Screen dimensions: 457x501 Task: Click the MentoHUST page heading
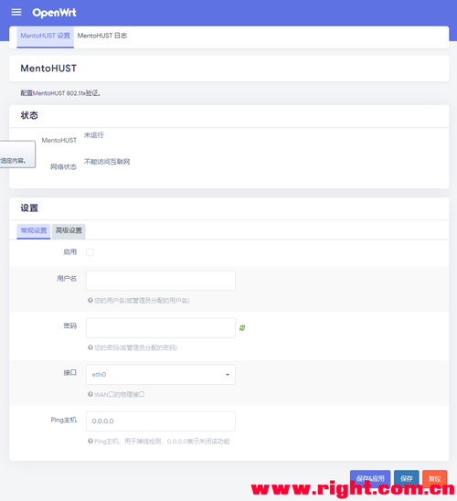[48, 69]
